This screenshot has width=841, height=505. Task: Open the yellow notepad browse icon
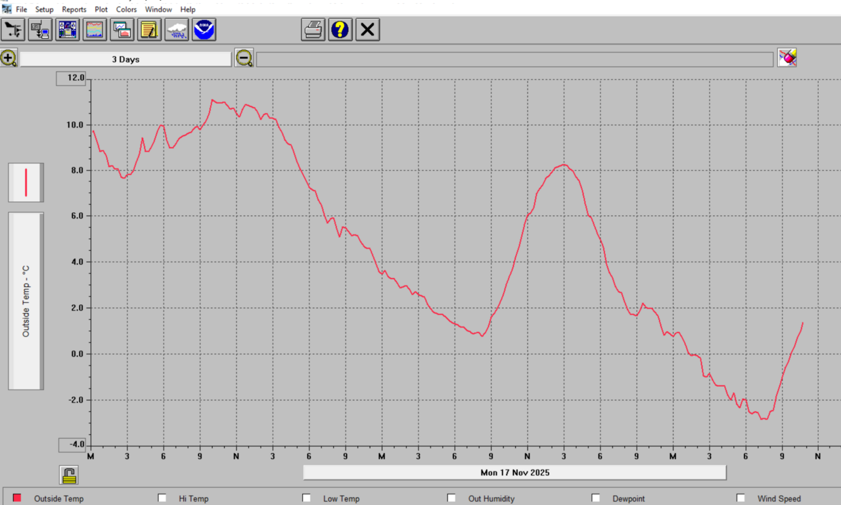click(150, 30)
